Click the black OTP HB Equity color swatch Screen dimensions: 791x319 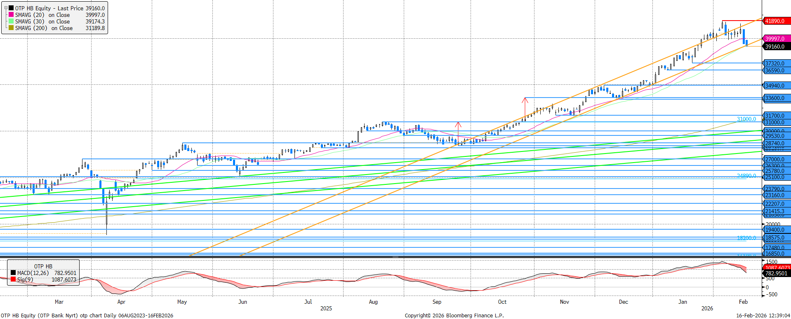click(11, 8)
